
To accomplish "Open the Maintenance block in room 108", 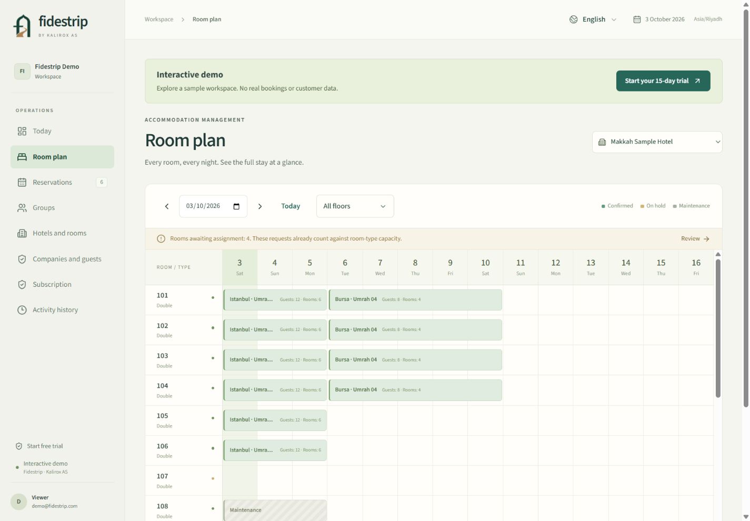I will (275, 510).
